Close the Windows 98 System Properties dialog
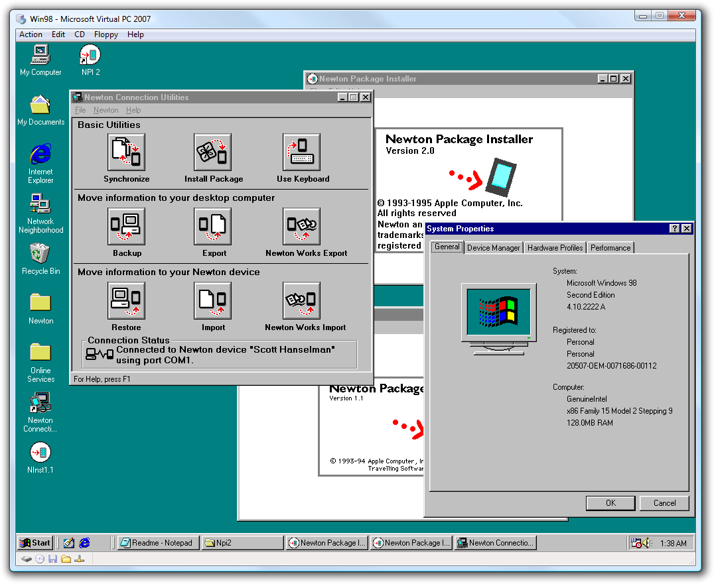Viewport: 714px width, 584px height. click(687, 228)
